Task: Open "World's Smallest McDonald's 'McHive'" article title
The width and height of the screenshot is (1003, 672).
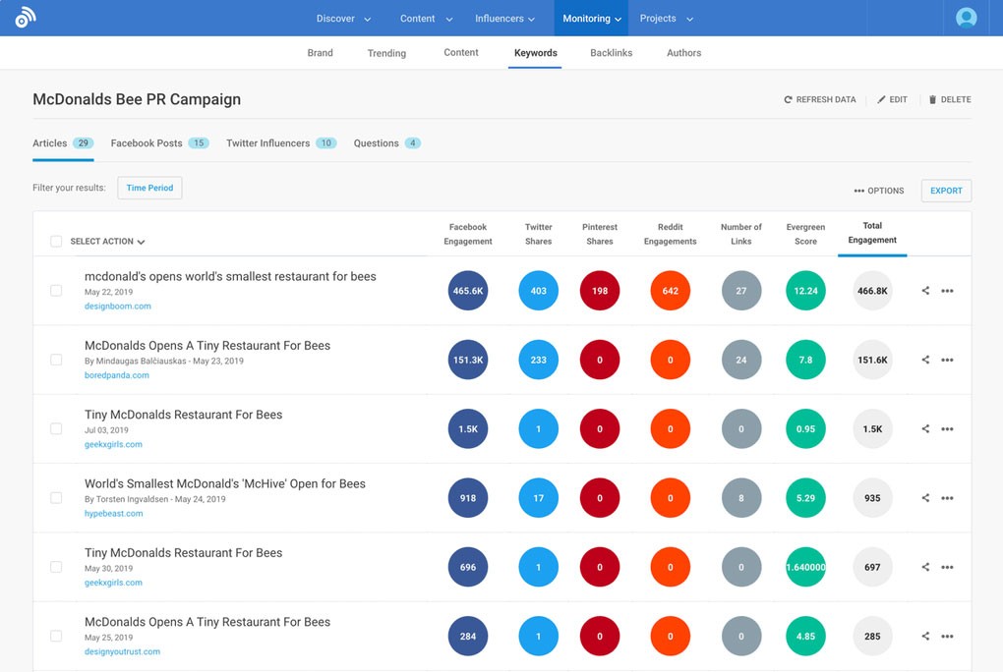Action: coord(224,484)
